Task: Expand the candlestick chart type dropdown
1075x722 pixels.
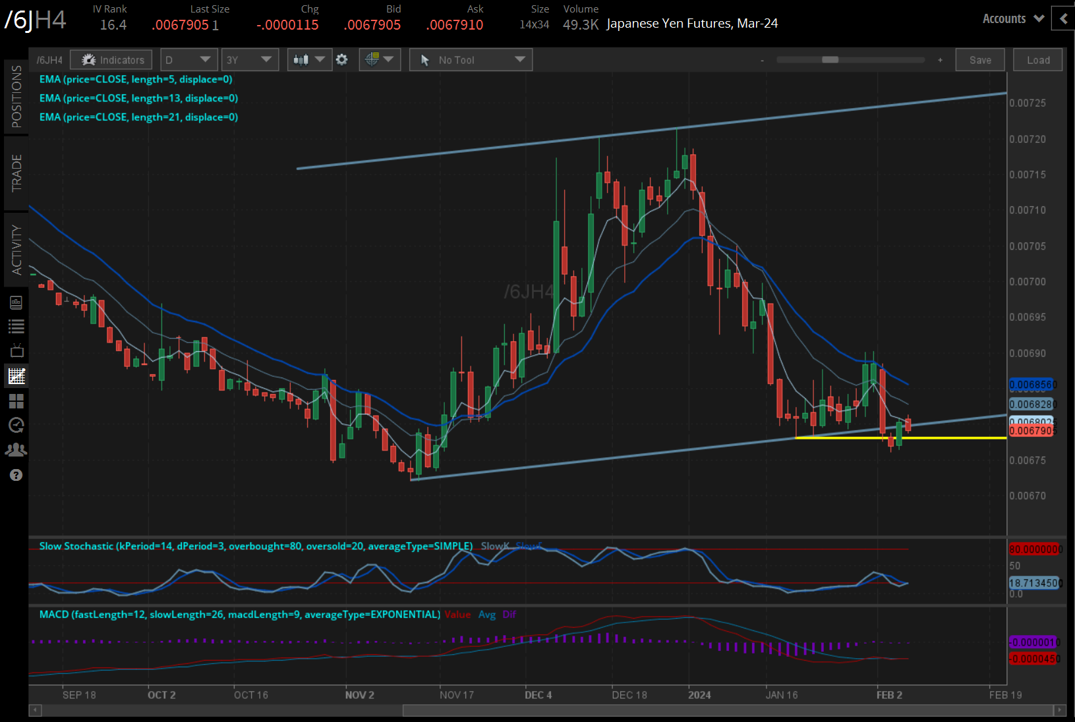Action: tap(309, 60)
